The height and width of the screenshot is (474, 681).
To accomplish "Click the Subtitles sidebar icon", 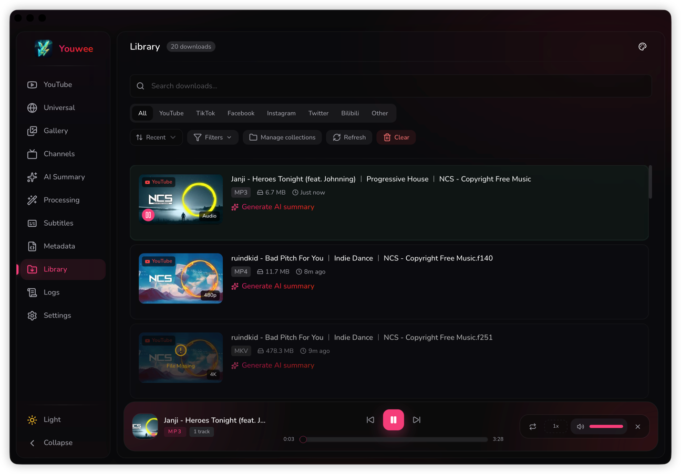I will tap(32, 223).
